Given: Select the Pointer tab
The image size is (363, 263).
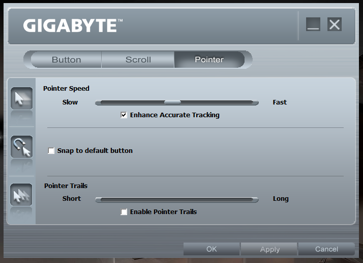Looking at the screenshot, I should (x=209, y=60).
